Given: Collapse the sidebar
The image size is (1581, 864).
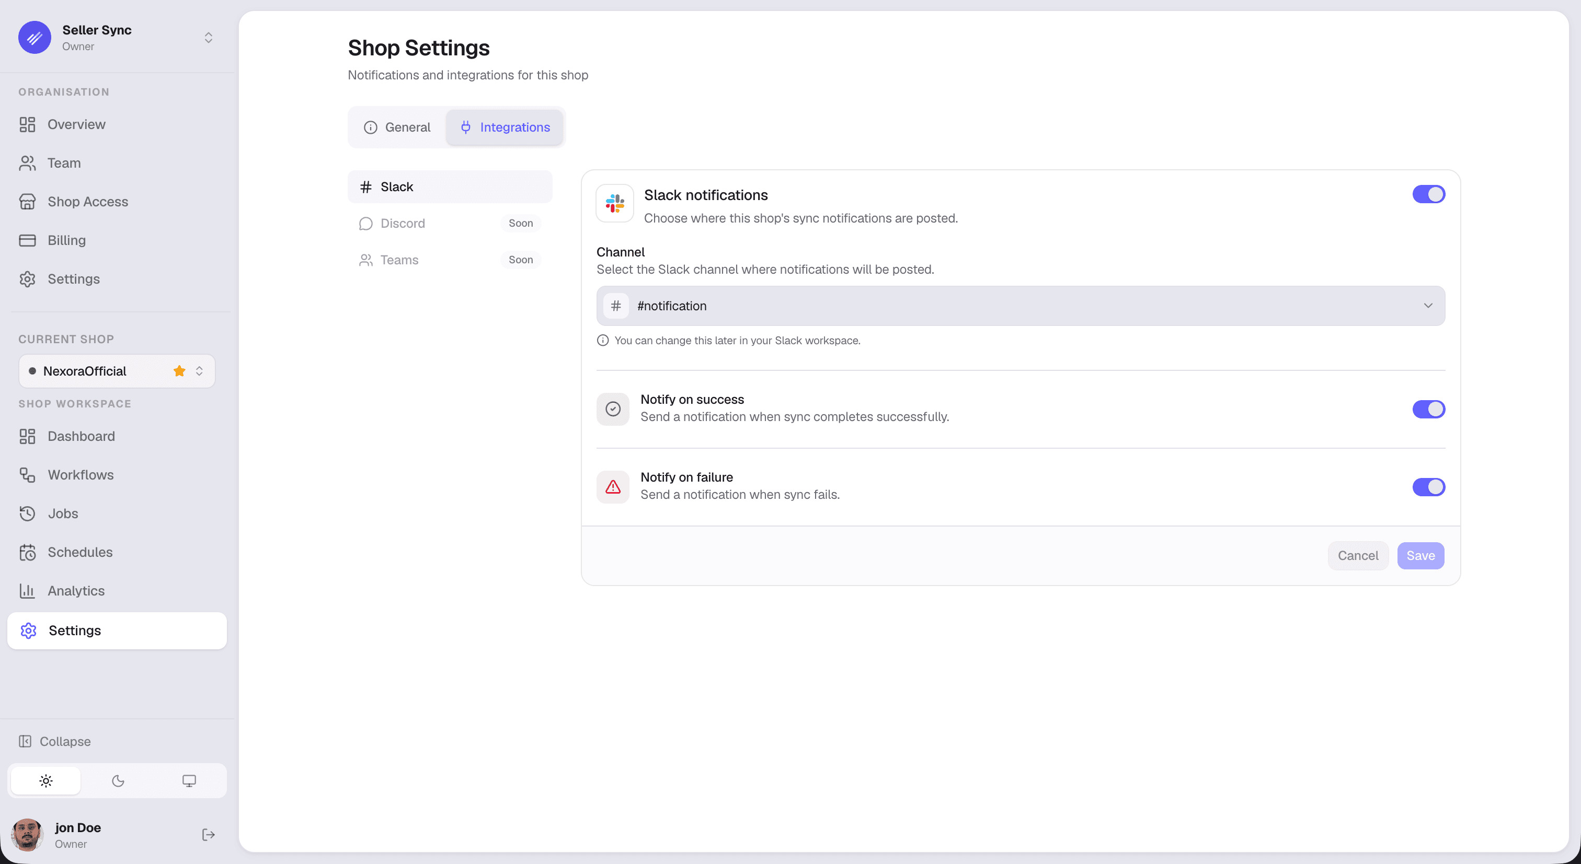Looking at the screenshot, I should click(x=55, y=741).
